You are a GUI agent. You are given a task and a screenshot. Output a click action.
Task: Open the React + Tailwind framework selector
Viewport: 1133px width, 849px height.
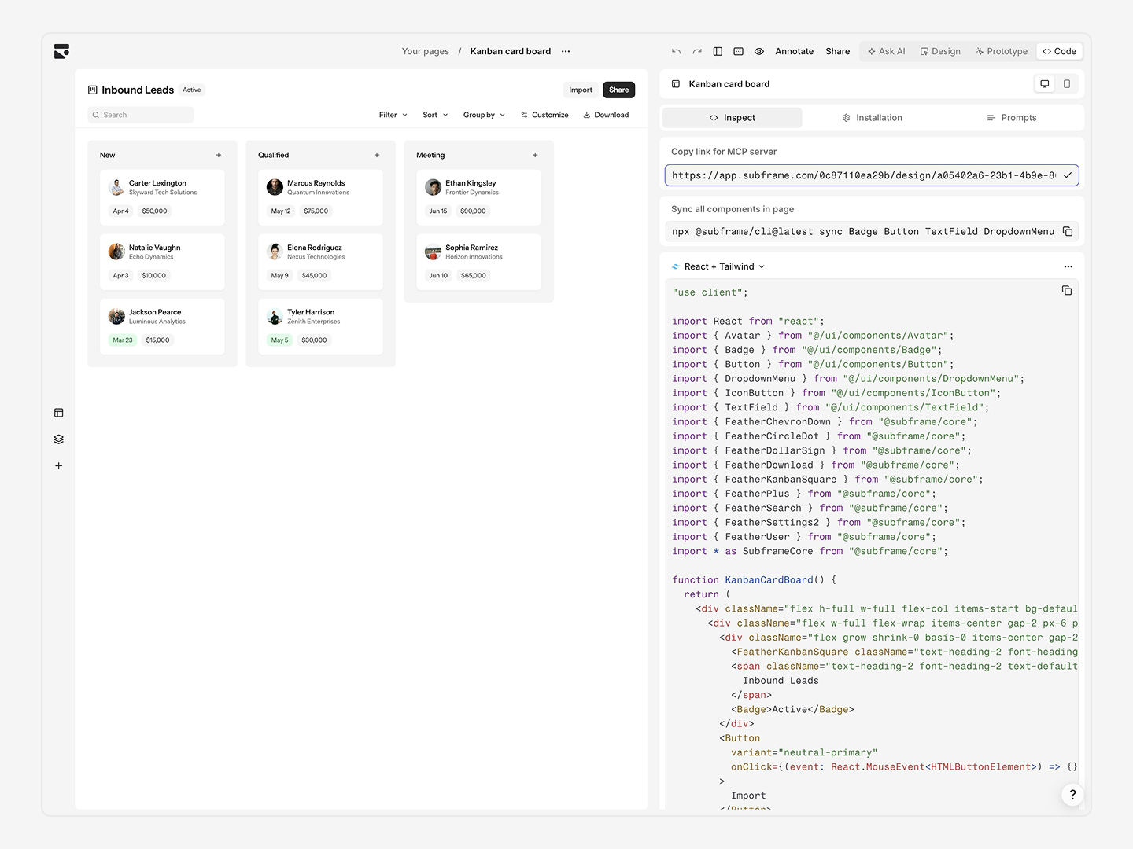click(718, 266)
